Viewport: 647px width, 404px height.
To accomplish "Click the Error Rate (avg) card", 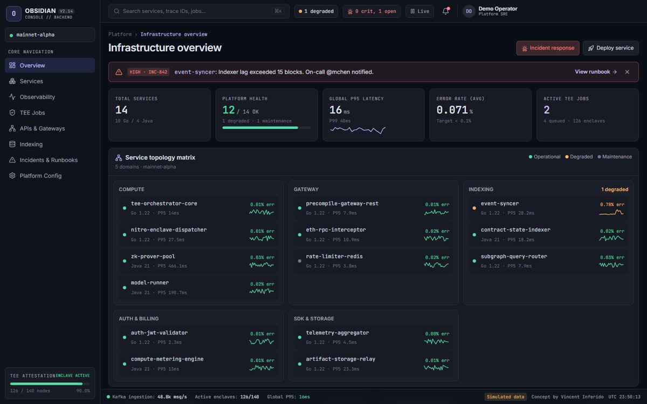I will pyautogui.click(x=480, y=115).
